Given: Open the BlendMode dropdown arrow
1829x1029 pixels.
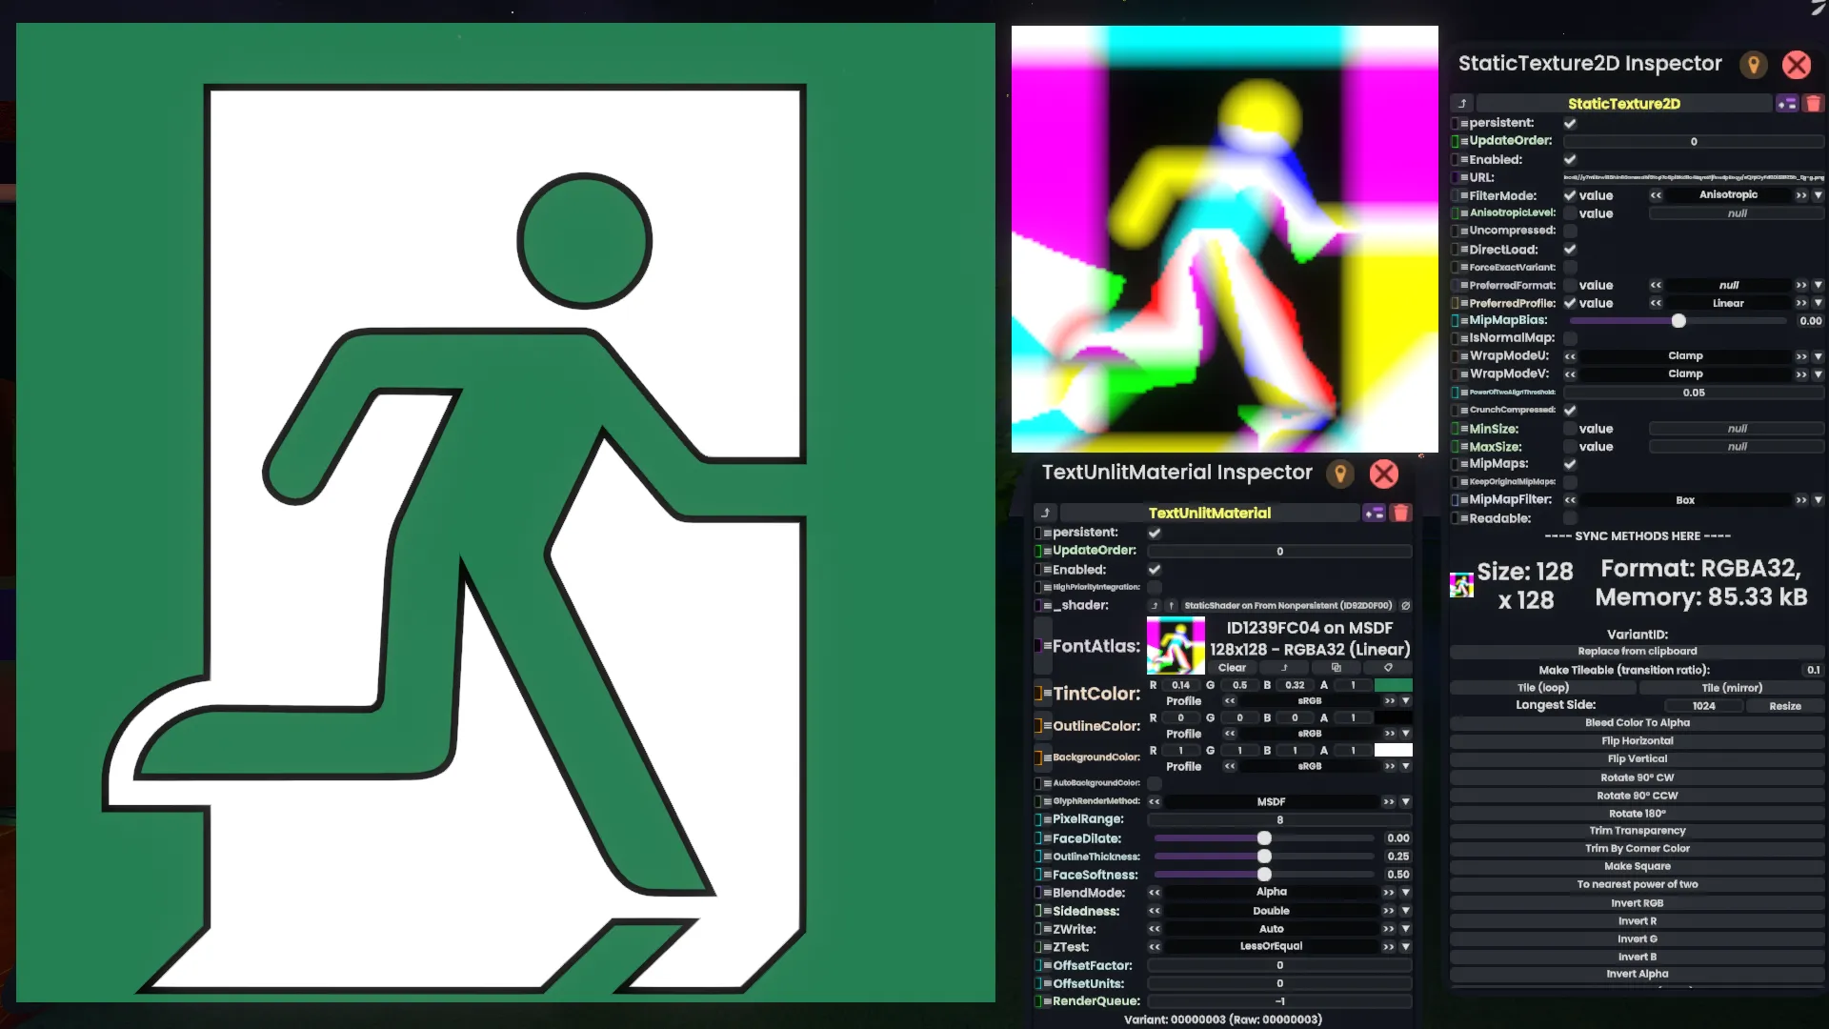Looking at the screenshot, I should (x=1405, y=893).
